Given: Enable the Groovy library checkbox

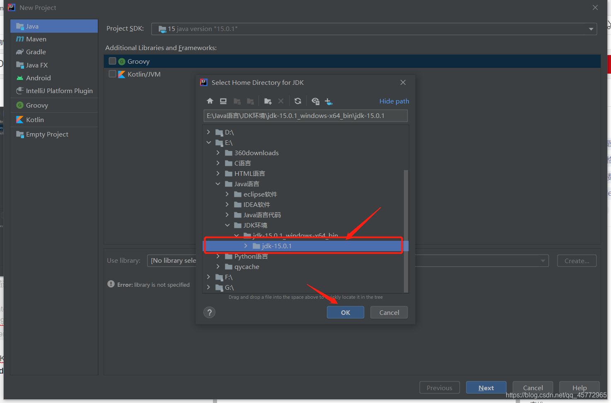Looking at the screenshot, I should click(x=112, y=61).
